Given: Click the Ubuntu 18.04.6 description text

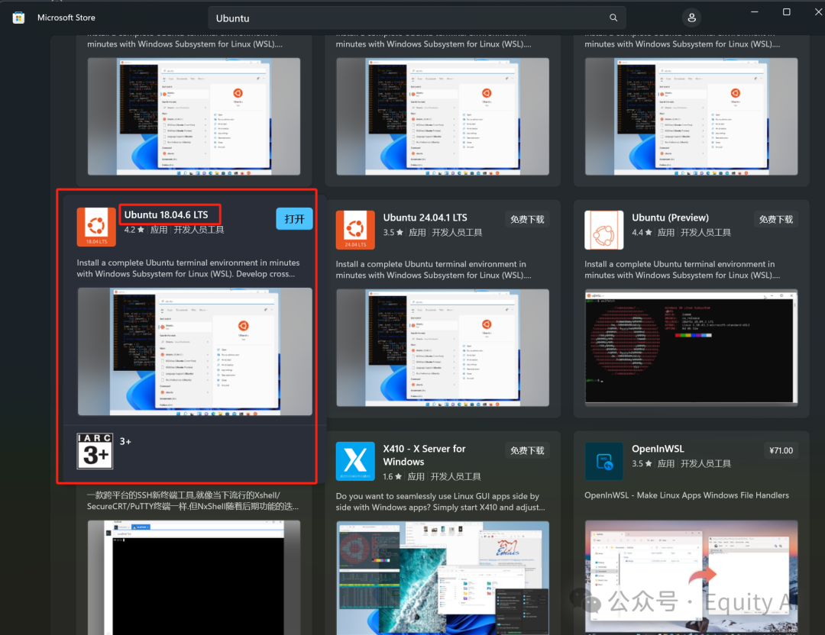Looking at the screenshot, I should (189, 268).
